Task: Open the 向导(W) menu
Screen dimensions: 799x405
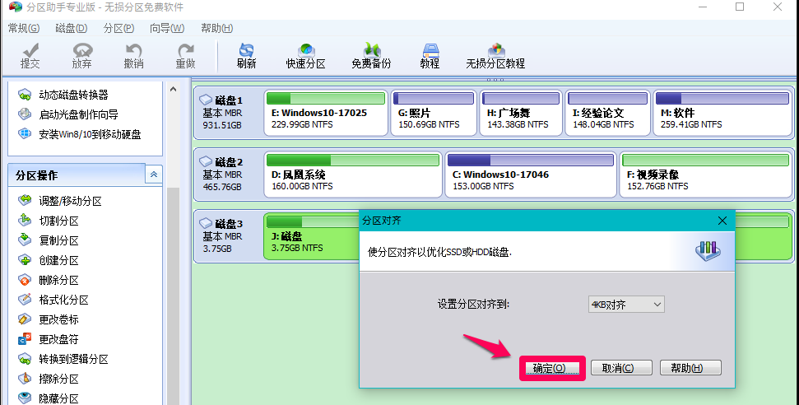Action: [167, 28]
